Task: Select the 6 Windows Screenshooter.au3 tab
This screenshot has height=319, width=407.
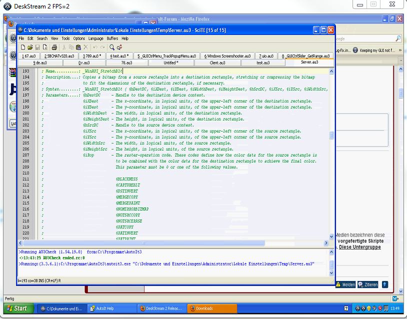Action: pyautogui.click(x=228, y=56)
